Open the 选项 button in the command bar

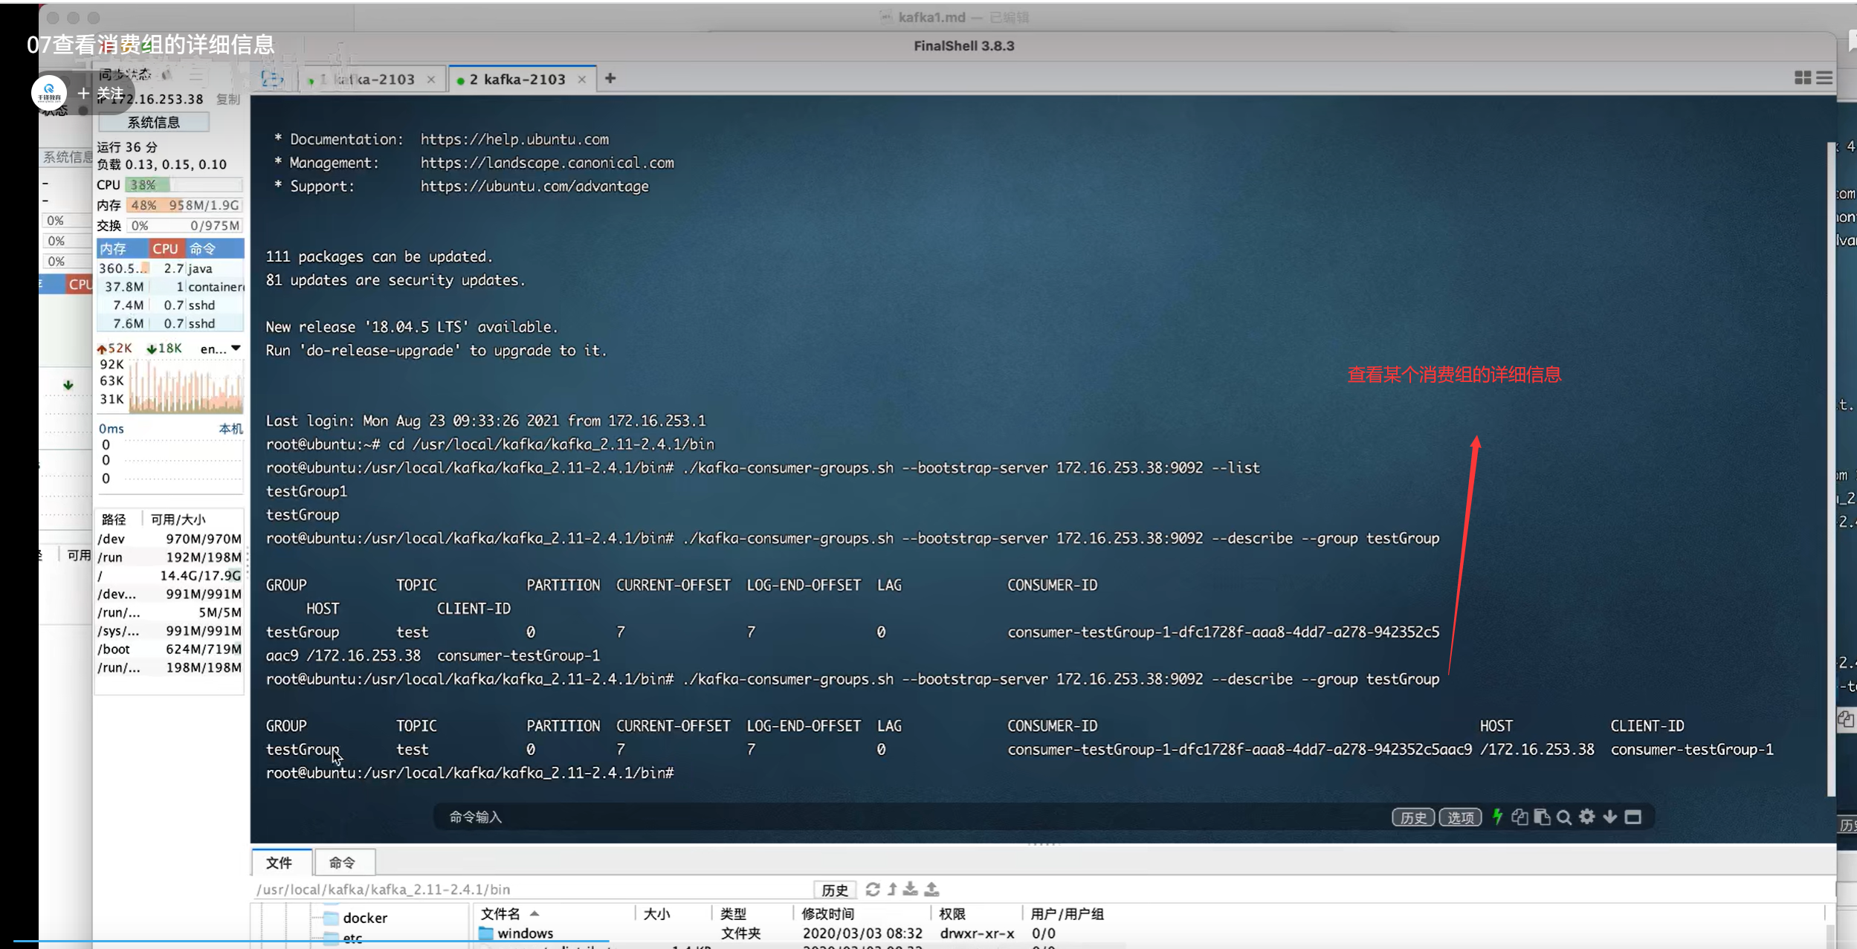[x=1460, y=817]
